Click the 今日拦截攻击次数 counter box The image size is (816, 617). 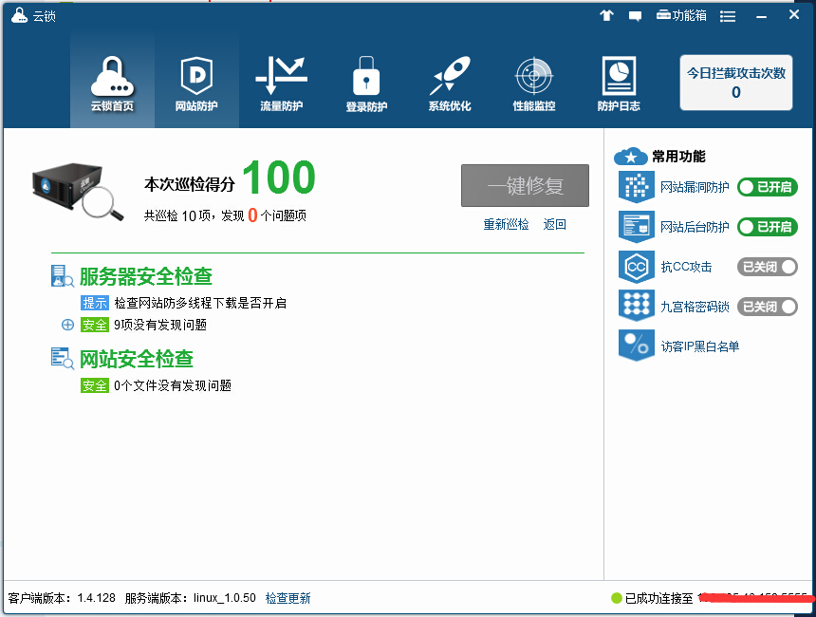(x=736, y=83)
